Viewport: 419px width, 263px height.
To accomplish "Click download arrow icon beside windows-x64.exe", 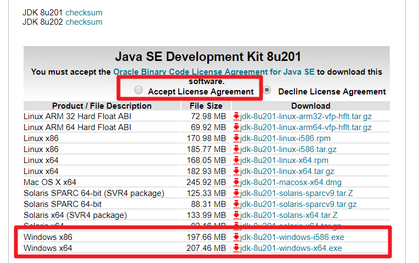I will coord(236,248).
